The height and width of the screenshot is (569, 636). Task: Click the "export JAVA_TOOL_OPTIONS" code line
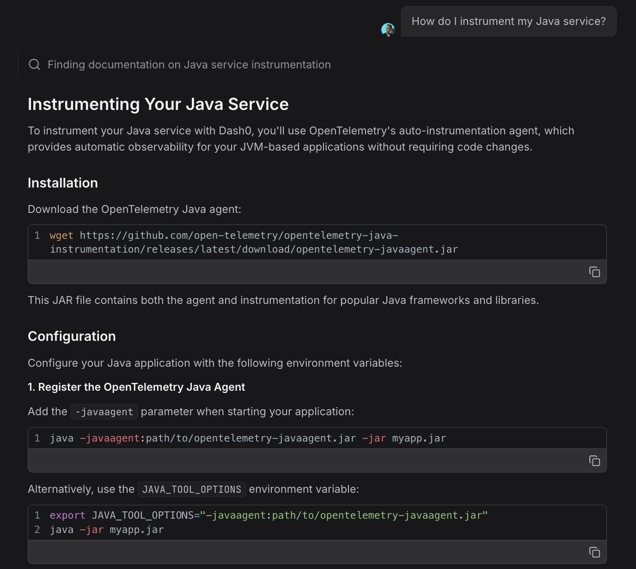coord(269,515)
